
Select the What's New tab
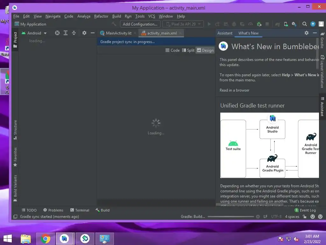click(248, 33)
